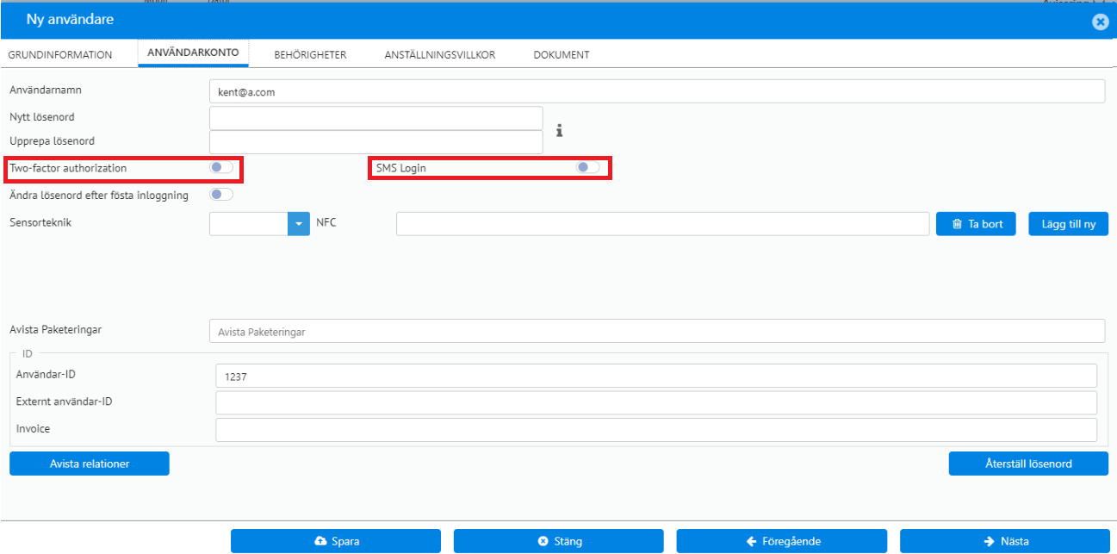Open Avista relationer
The width and height of the screenshot is (1117, 554).
90,464
